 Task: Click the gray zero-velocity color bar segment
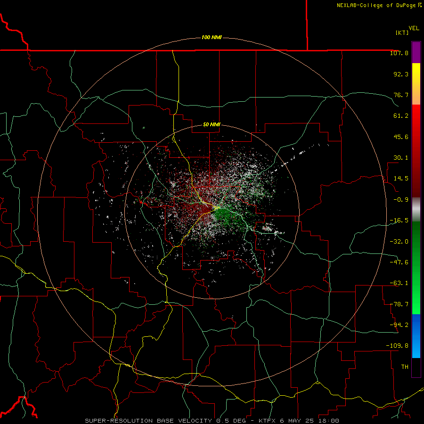(416, 210)
